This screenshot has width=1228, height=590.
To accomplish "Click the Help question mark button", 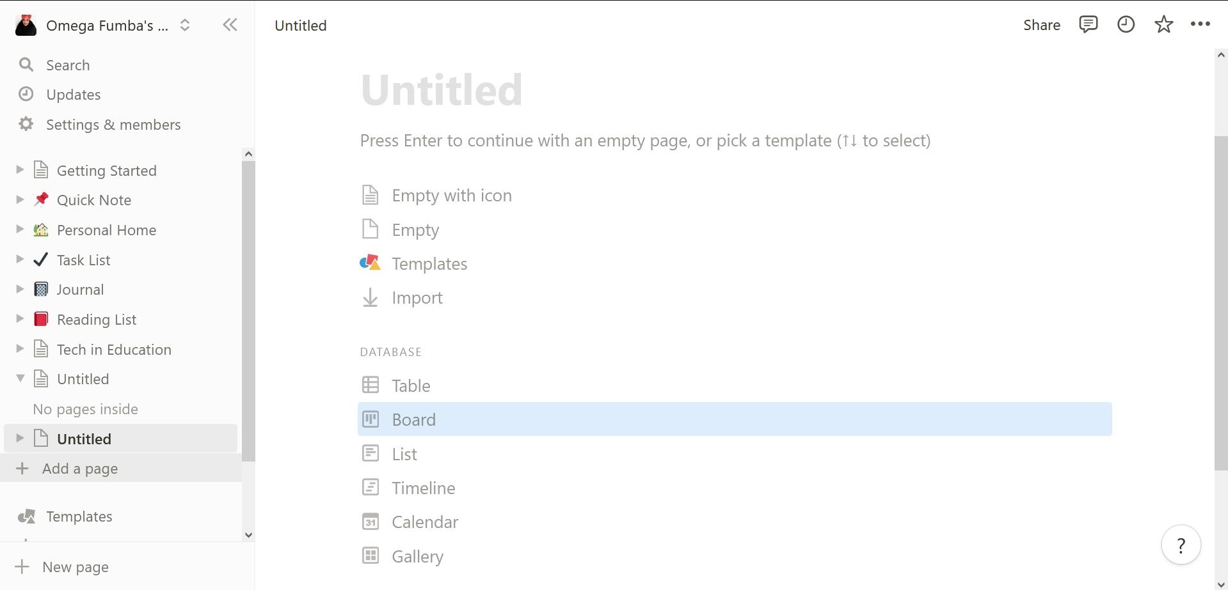I will click(x=1181, y=545).
